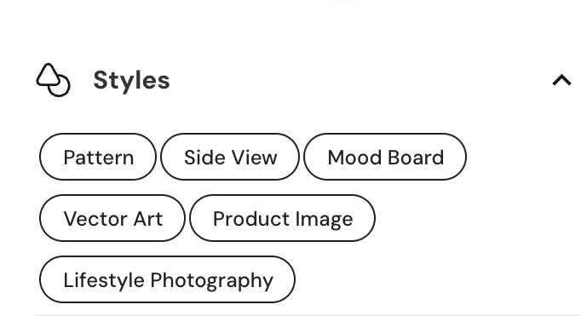
Task: Tap the Product Image pill
Action: [x=282, y=218]
